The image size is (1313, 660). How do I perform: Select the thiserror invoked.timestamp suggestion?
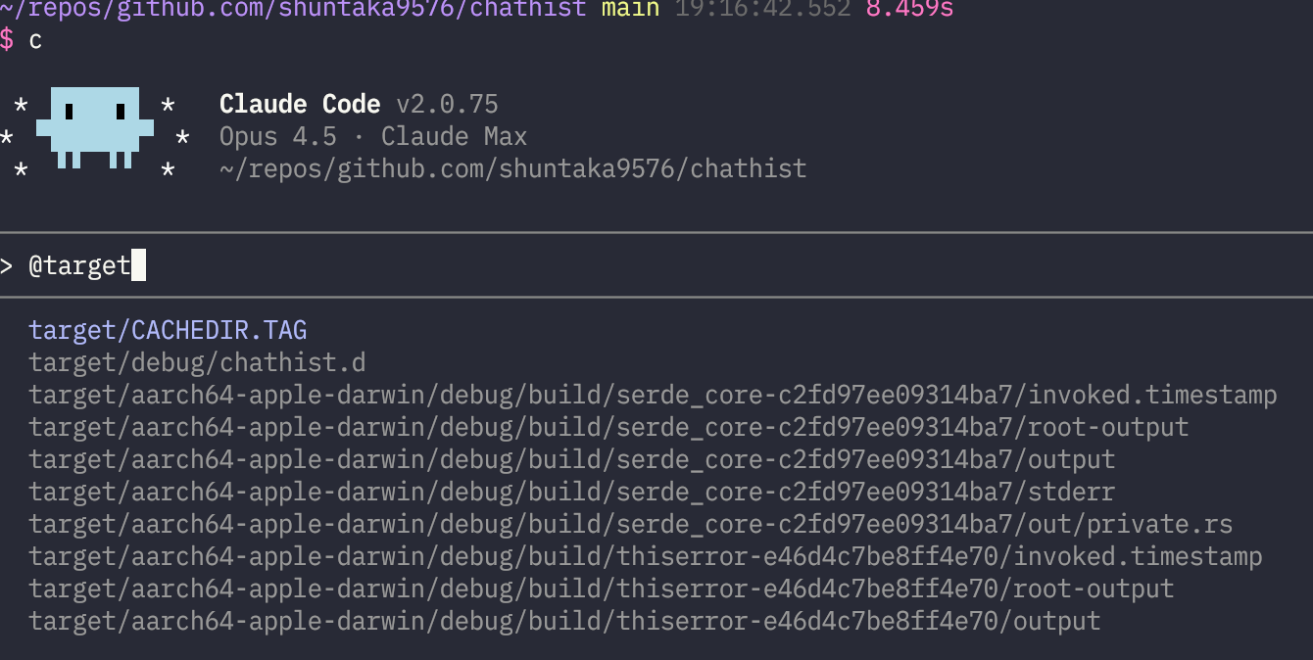click(x=645, y=556)
